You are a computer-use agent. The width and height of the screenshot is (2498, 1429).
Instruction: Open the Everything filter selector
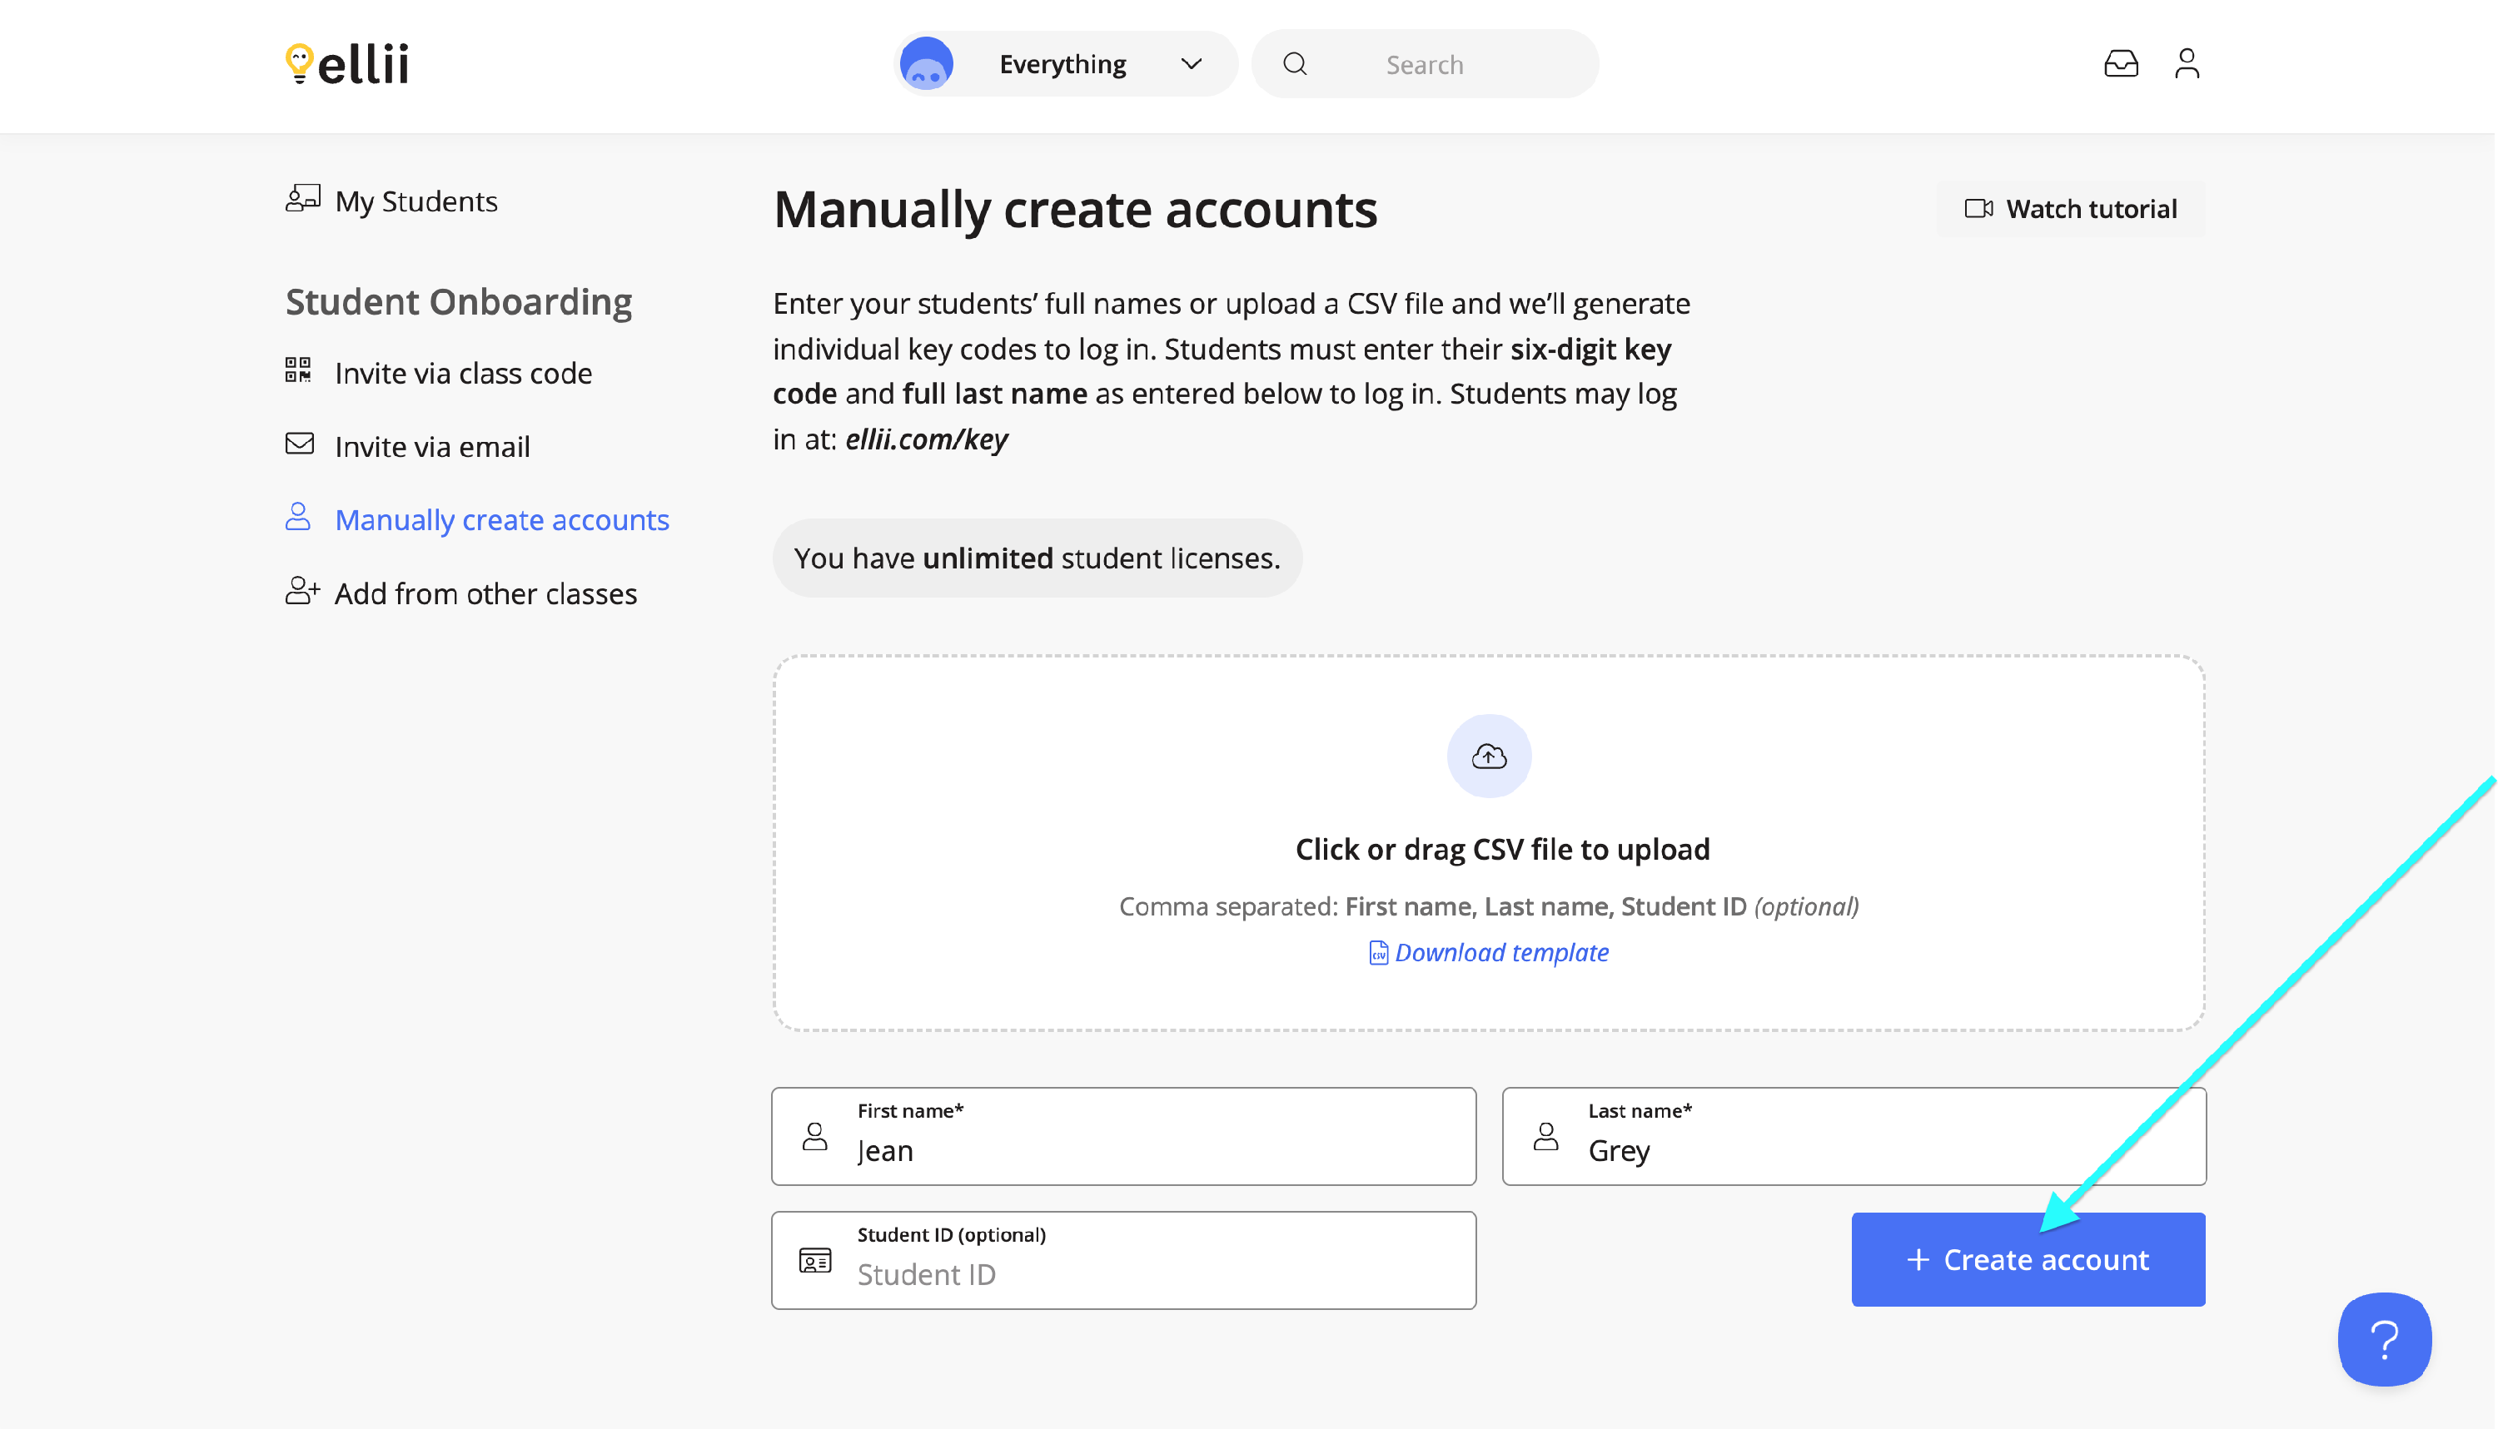pyautogui.click(x=1063, y=65)
